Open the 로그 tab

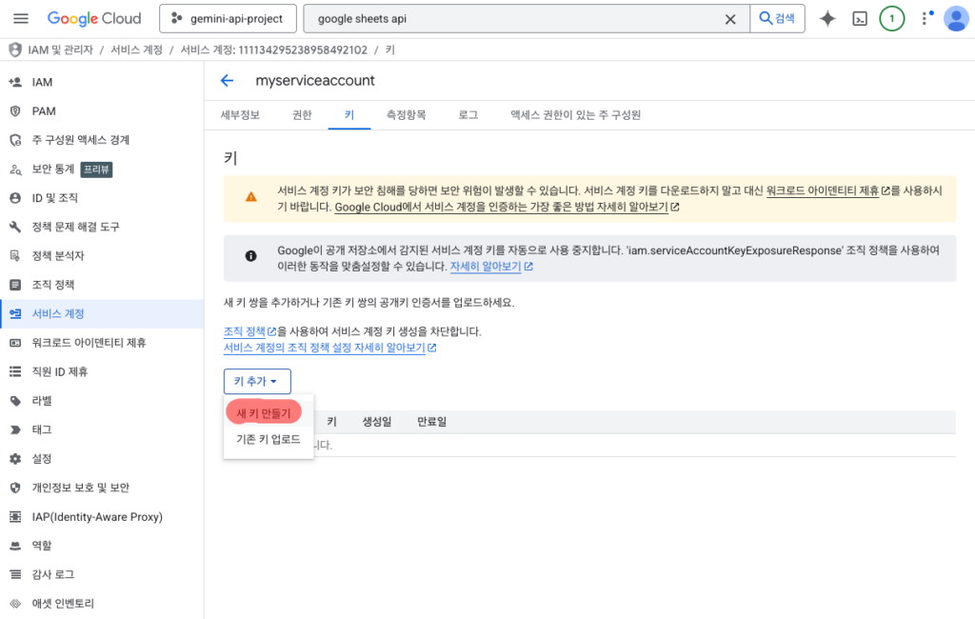(468, 115)
